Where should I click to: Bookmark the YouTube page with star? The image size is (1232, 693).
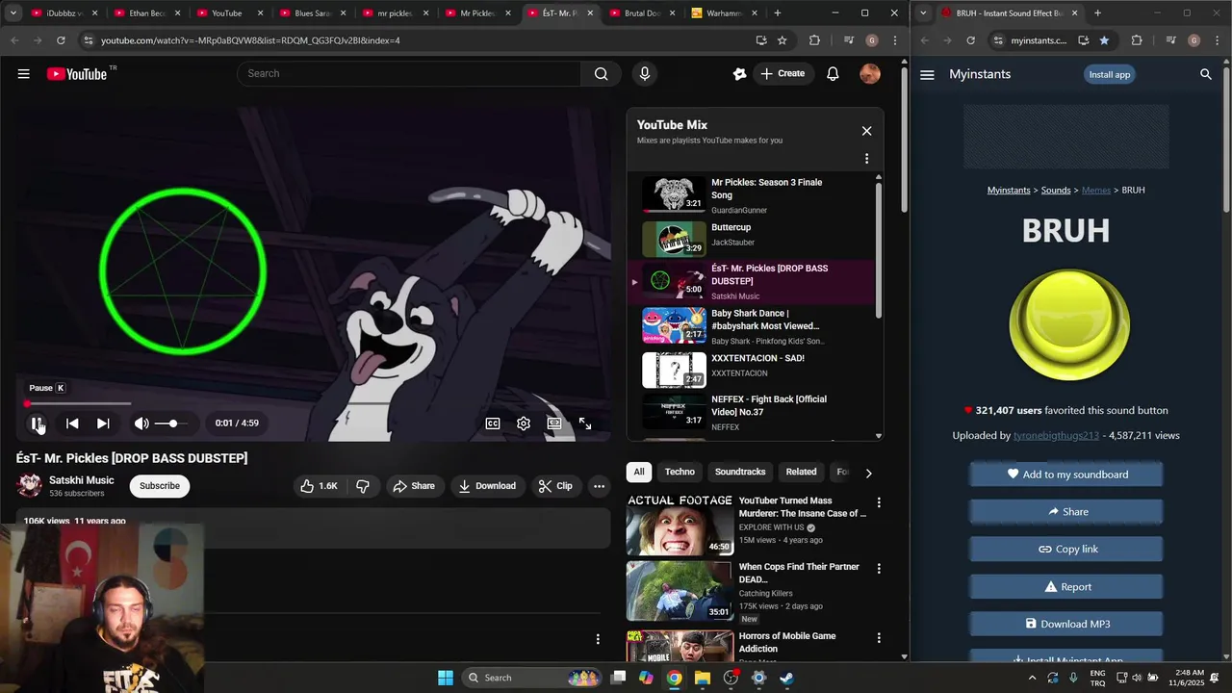[783, 40]
